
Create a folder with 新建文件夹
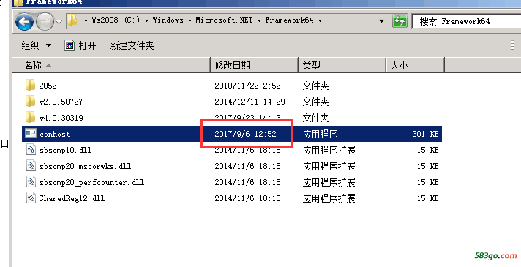click(x=132, y=45)
